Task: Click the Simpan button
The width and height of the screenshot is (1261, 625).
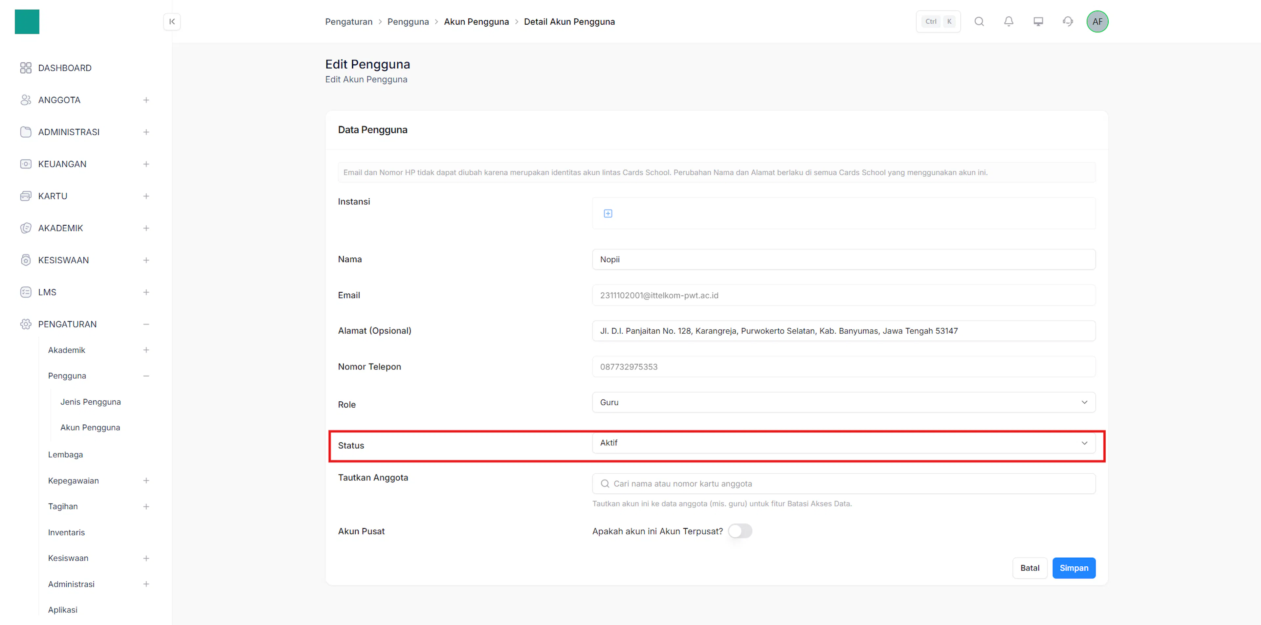Action: [x=1074, y=568]
